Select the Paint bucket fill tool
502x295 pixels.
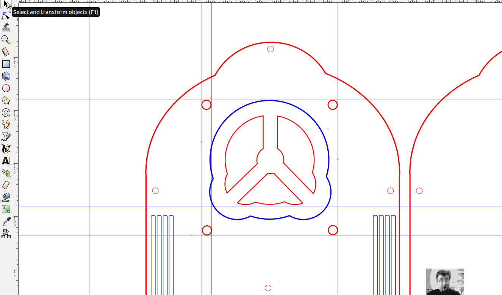[x=6, y=197]
